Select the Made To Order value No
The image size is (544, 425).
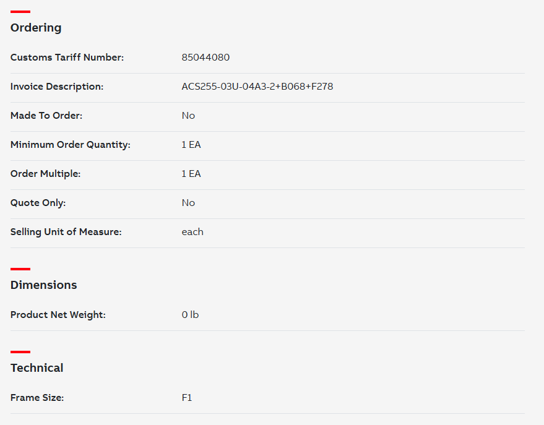coord(188,116)
